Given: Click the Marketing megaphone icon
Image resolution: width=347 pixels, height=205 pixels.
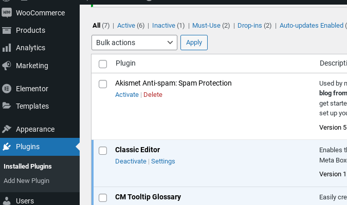Looking at the screenshot, I should coord(7,66).
